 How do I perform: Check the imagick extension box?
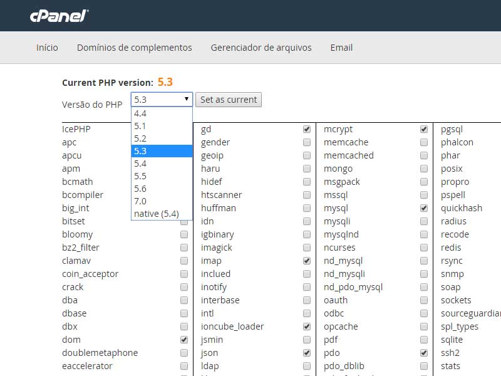(307, 248)
